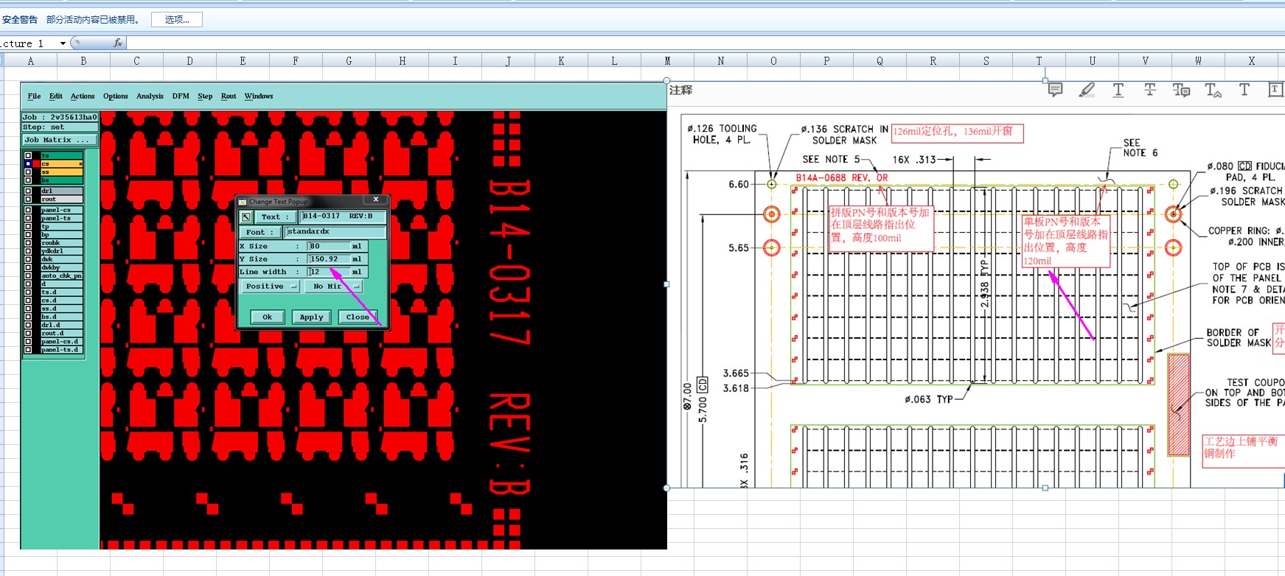The image size is (1285, 576).
Task: Select the auto_chk_pn layer name row
Action: (x=61, y=275)
